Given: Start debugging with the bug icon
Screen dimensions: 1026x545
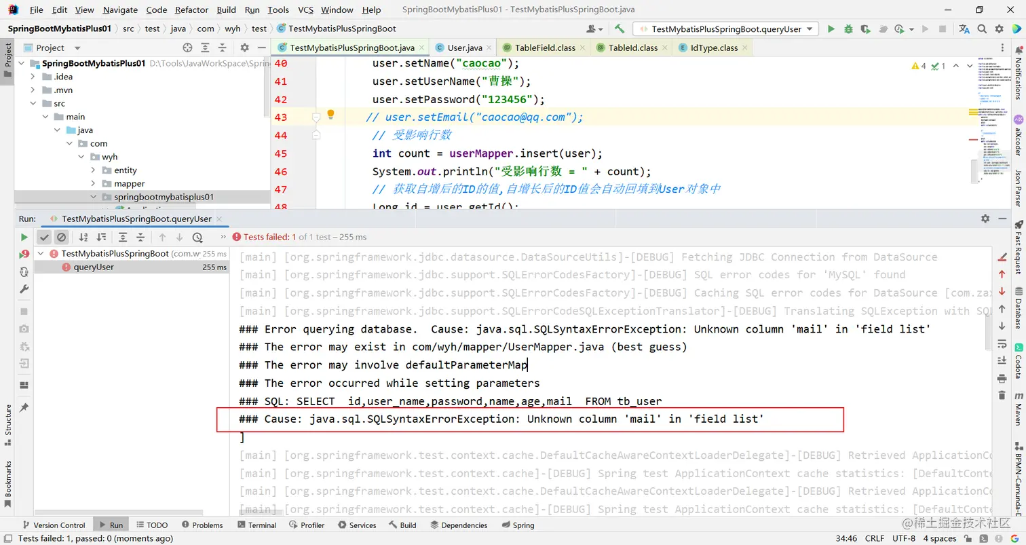Looking at the screenshot, I should (x=848, y=29).
